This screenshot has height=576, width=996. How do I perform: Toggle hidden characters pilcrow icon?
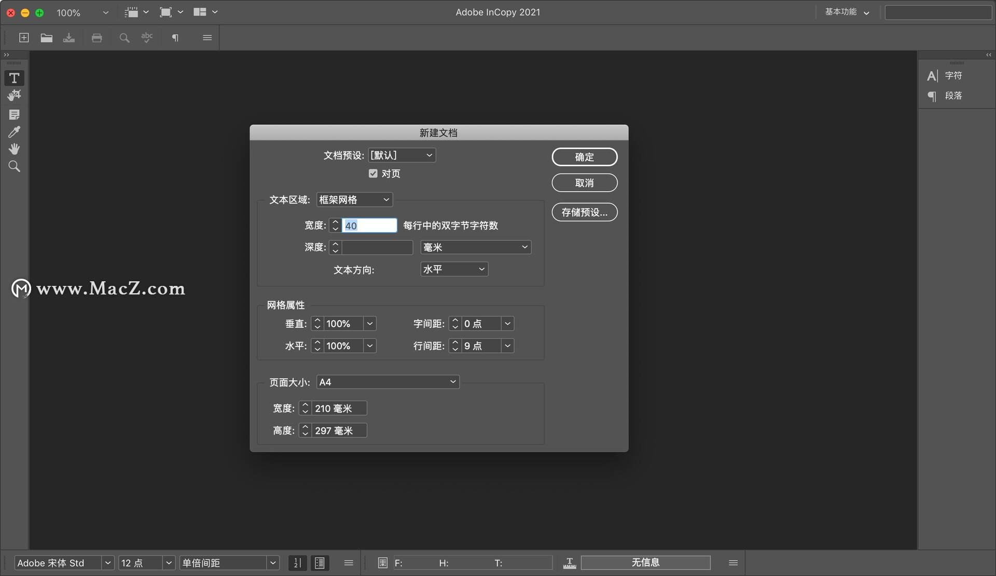tap(175, 38)
